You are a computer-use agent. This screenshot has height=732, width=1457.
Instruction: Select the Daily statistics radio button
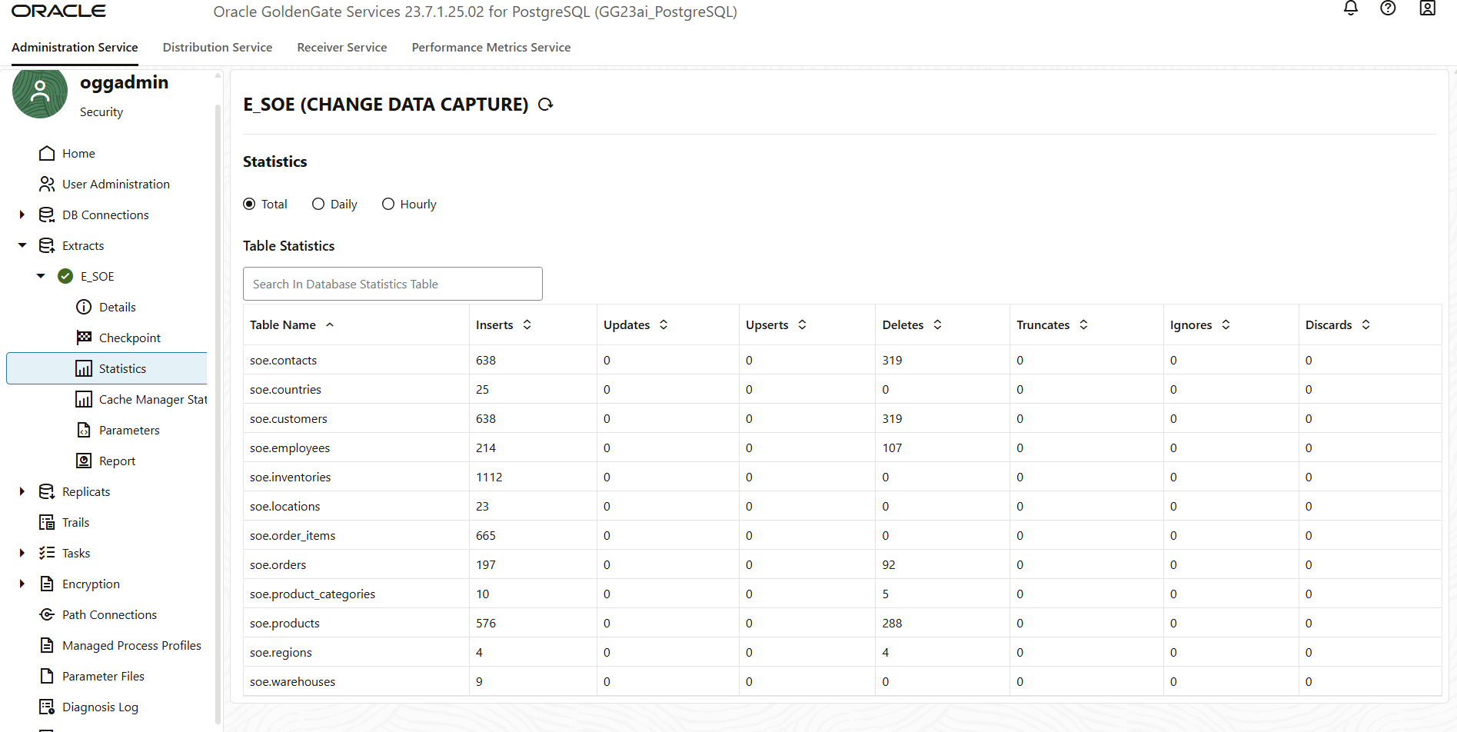coord(318,205)
